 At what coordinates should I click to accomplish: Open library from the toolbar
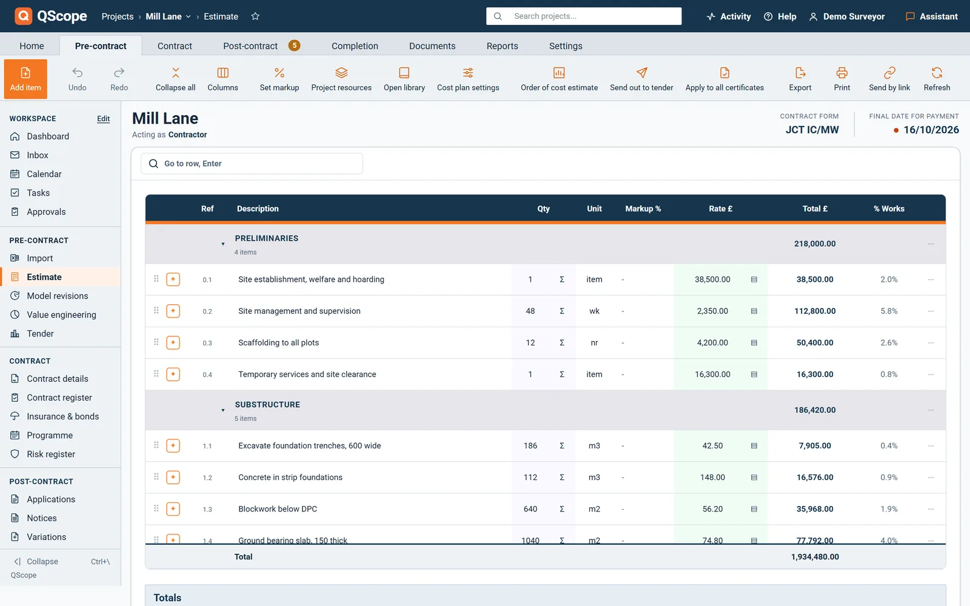(404, 79)
